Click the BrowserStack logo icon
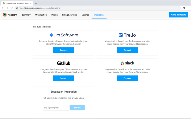191x119 pixels. pyautogui.click(x=5, y=15)
